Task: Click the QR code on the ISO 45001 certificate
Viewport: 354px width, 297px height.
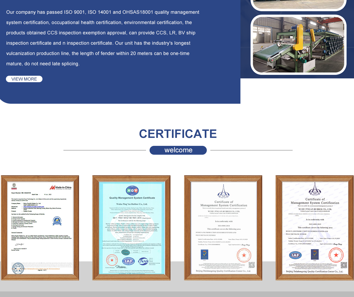Action: click(252, 265)
